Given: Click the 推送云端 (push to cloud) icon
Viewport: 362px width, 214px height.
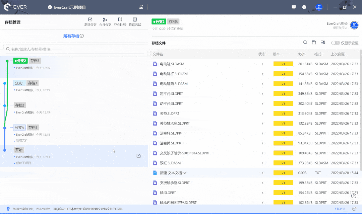Looking at the screenshot, I should 135,22.
